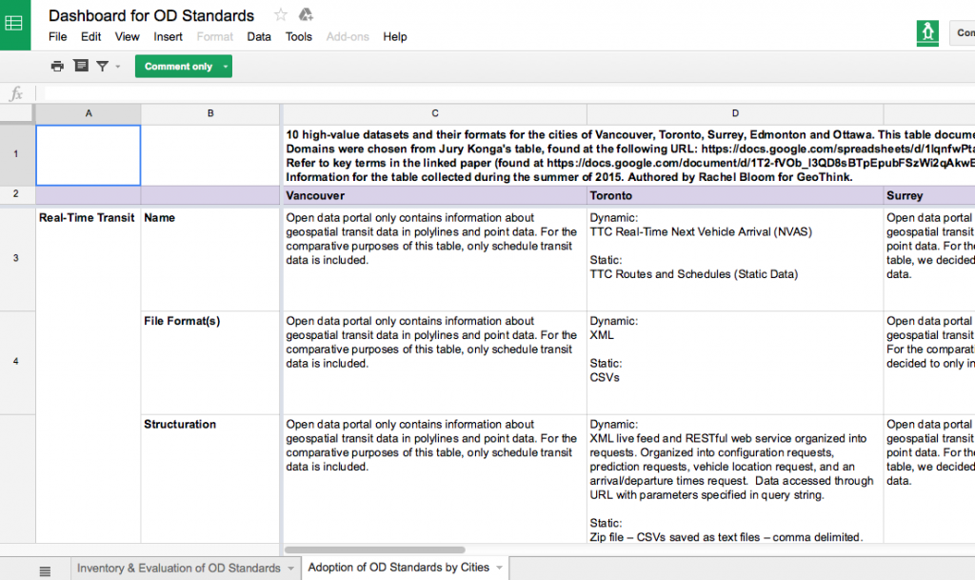Click the document title Dashboard for OD Standards
Screen dimensions: 975x580
pyautogui.click(x=151, y=15)
